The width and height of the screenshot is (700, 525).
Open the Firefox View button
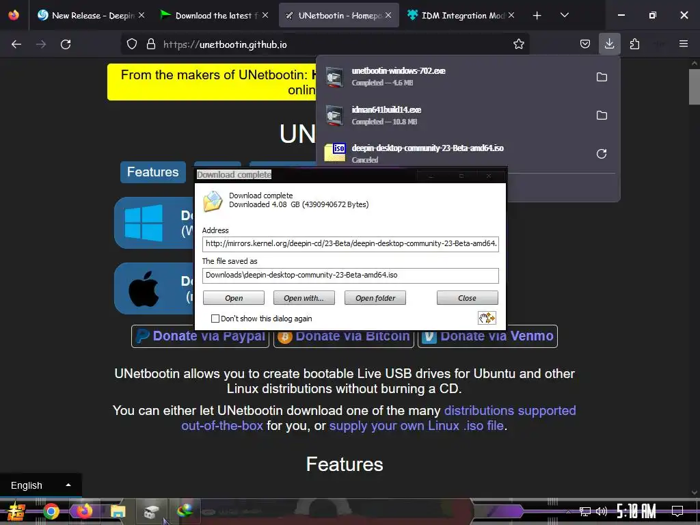[x=14, y=15]
